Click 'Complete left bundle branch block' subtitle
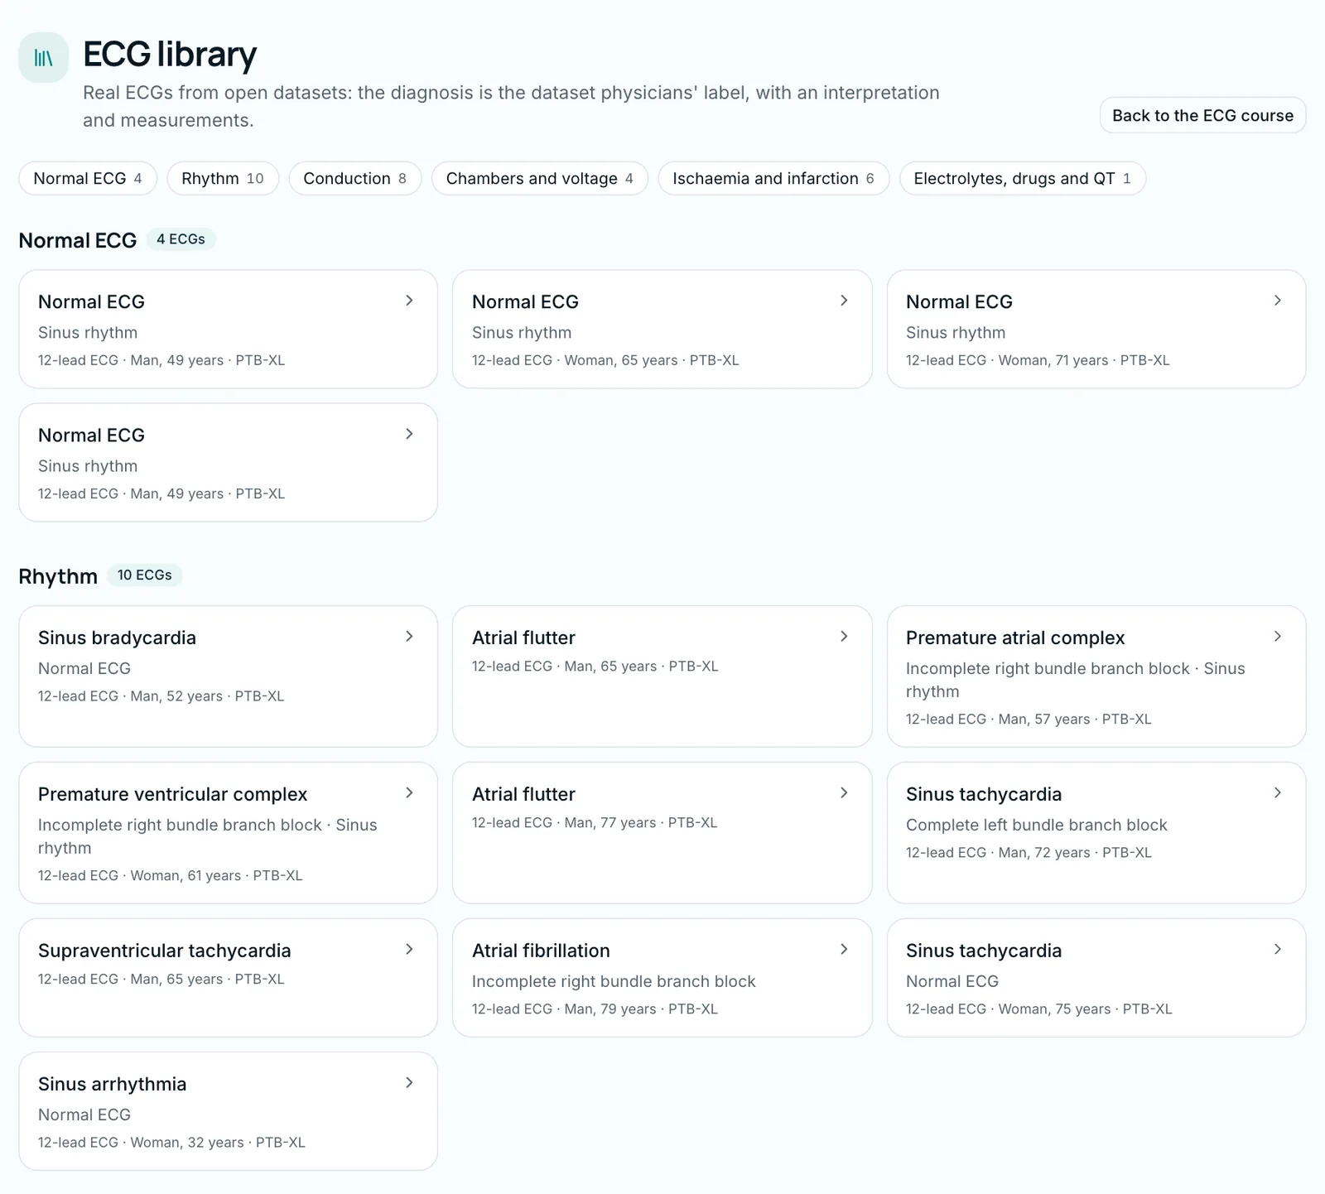1325x1194 pixels. click(1036, 825)
